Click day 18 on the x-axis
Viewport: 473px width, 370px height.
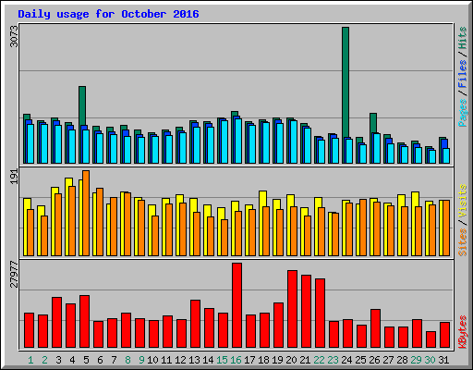263,360
